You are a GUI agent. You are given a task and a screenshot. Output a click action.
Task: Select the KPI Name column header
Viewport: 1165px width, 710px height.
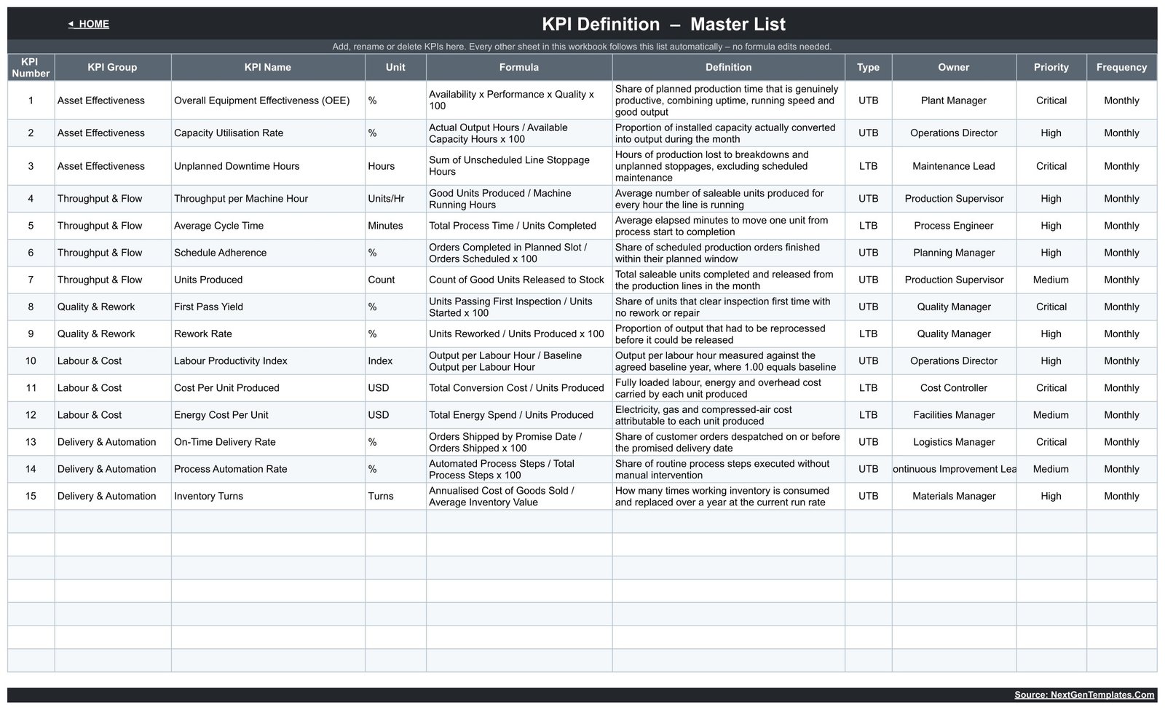pyautogui.click(x=268, y=67)
